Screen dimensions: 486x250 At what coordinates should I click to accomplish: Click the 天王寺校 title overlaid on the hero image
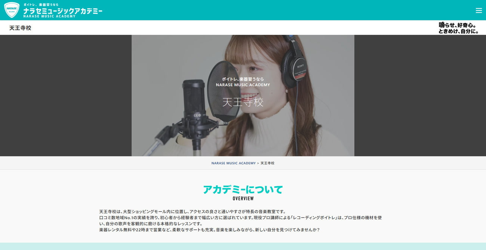243,102
